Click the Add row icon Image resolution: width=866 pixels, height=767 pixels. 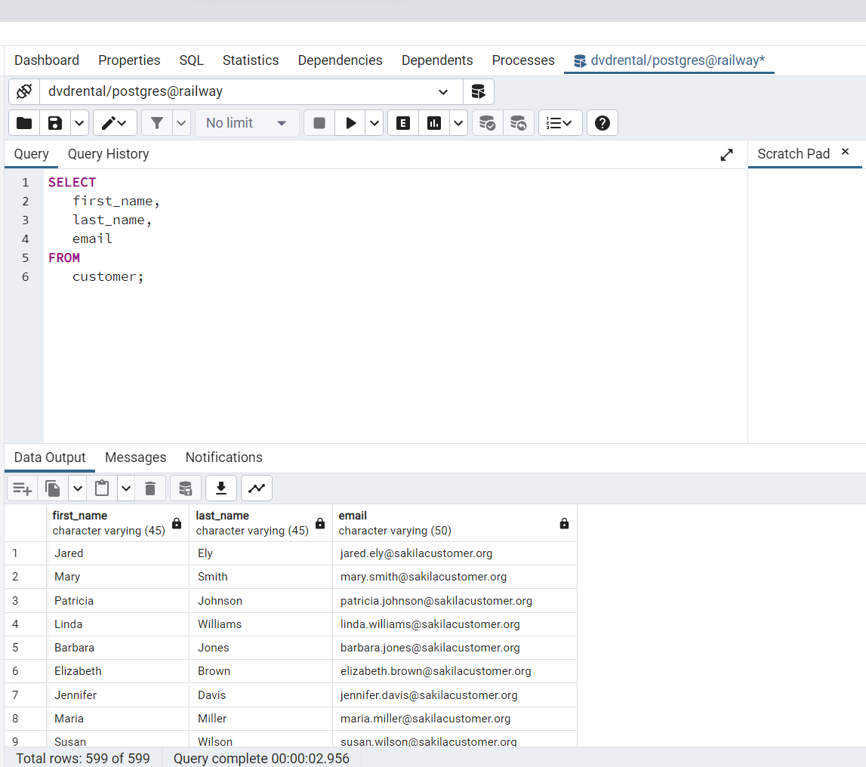(x=23, y=488)
